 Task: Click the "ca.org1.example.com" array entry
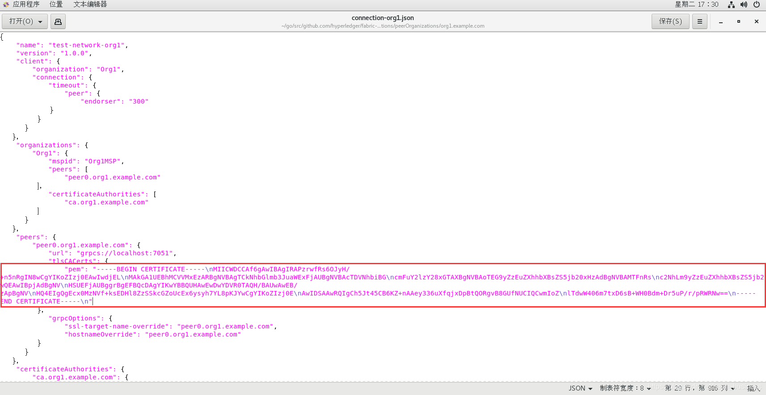click(x=106, y=202)
